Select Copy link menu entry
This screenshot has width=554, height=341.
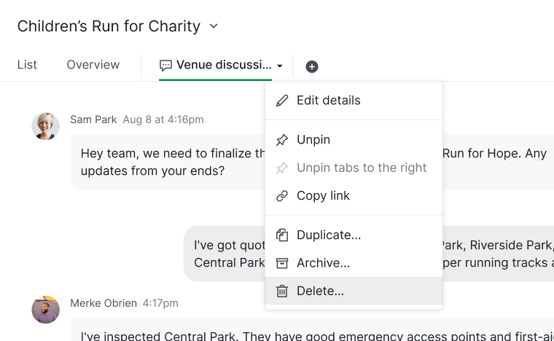coord(354,196)
